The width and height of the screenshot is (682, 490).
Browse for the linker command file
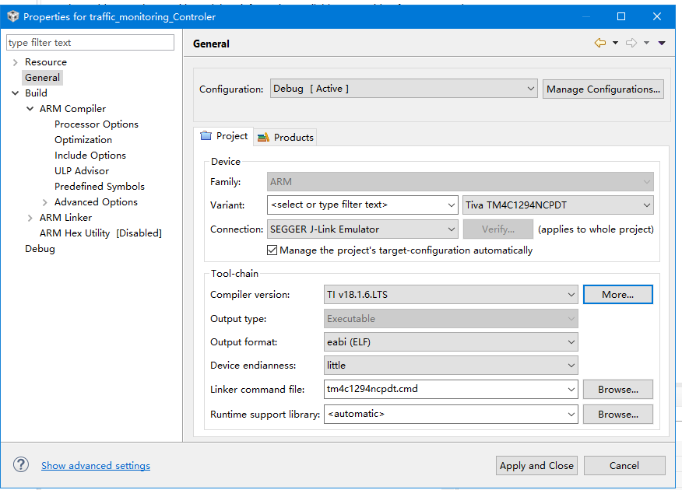617,390
